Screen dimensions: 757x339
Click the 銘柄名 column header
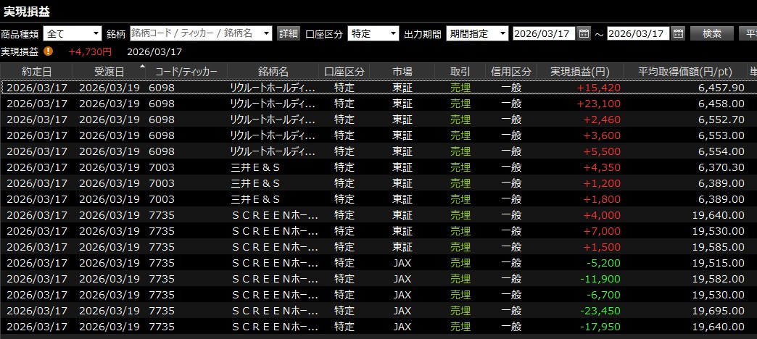[x=273, y=71]
